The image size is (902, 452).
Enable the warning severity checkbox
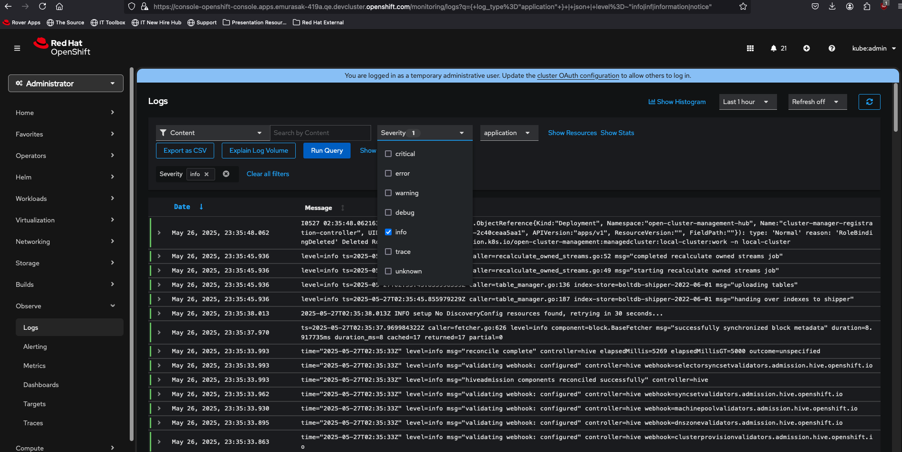point(388,193)
